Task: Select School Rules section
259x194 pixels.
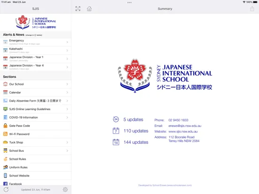Action: [36, 159]
